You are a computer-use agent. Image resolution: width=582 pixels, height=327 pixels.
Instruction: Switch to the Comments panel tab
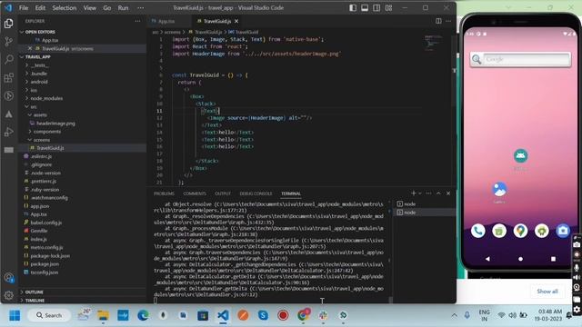tap(195, 193)
